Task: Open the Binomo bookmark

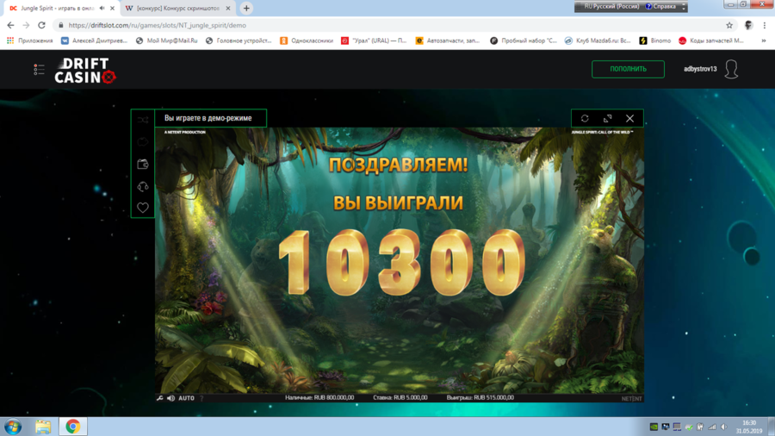Action: point(655,40)
